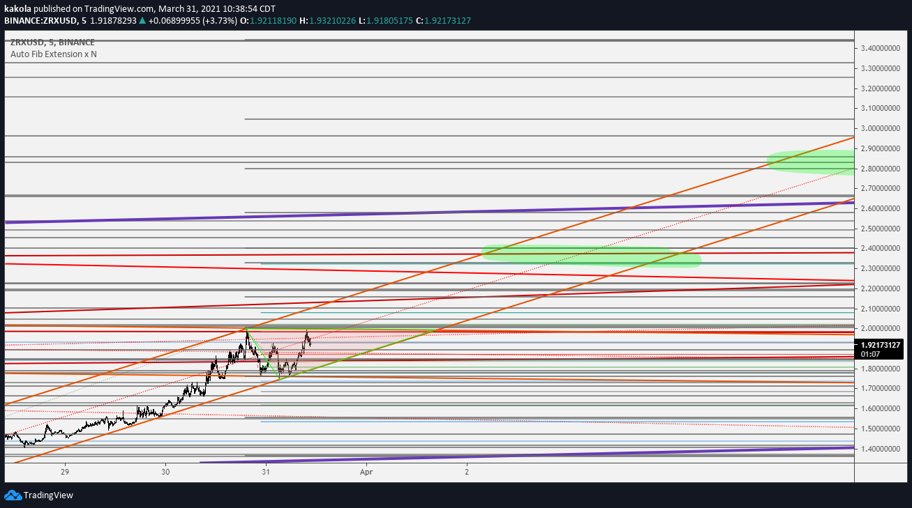Click the open value 1.92118190

[x=274, y=21]
